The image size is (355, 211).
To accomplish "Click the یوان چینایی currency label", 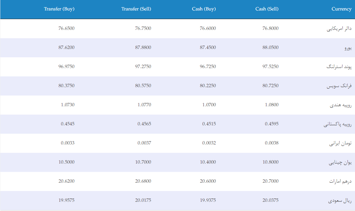I will (x=340, y=162).
